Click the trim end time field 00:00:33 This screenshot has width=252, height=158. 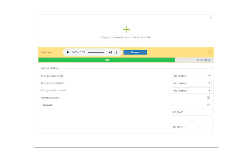192,127
